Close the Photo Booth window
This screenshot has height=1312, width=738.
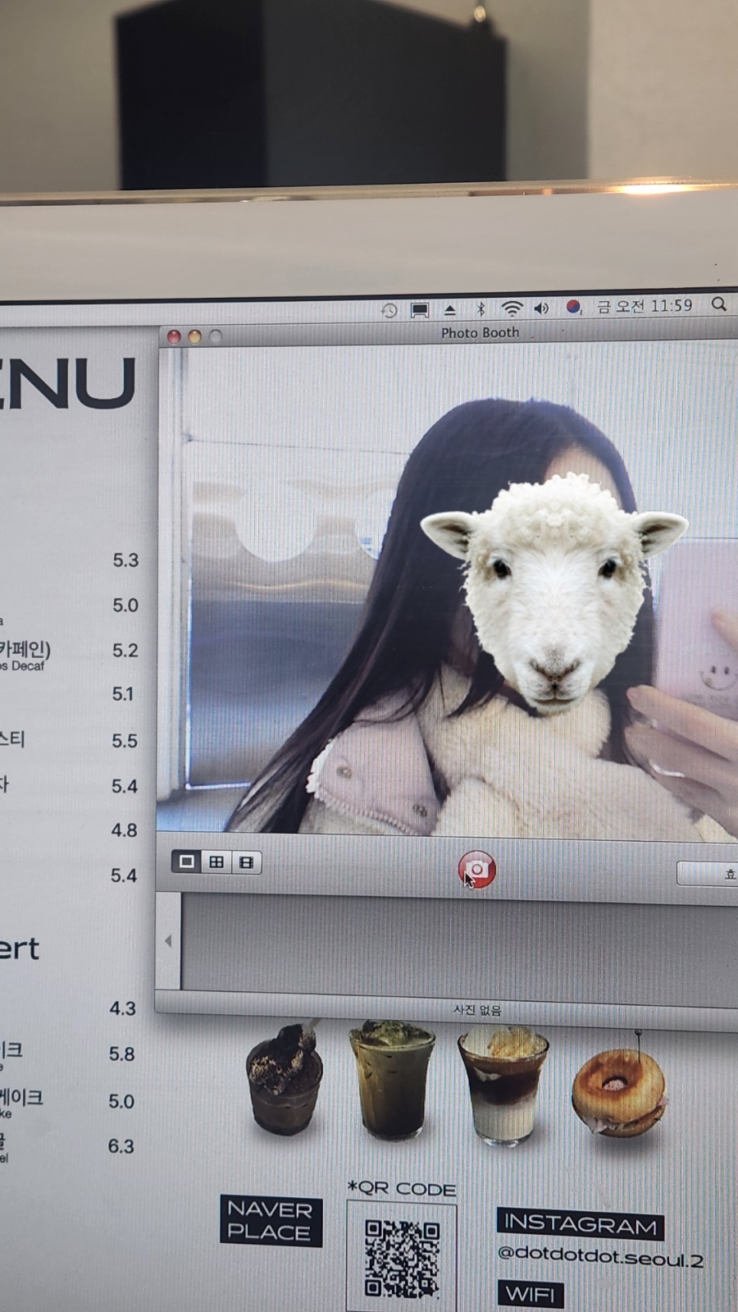174,336
